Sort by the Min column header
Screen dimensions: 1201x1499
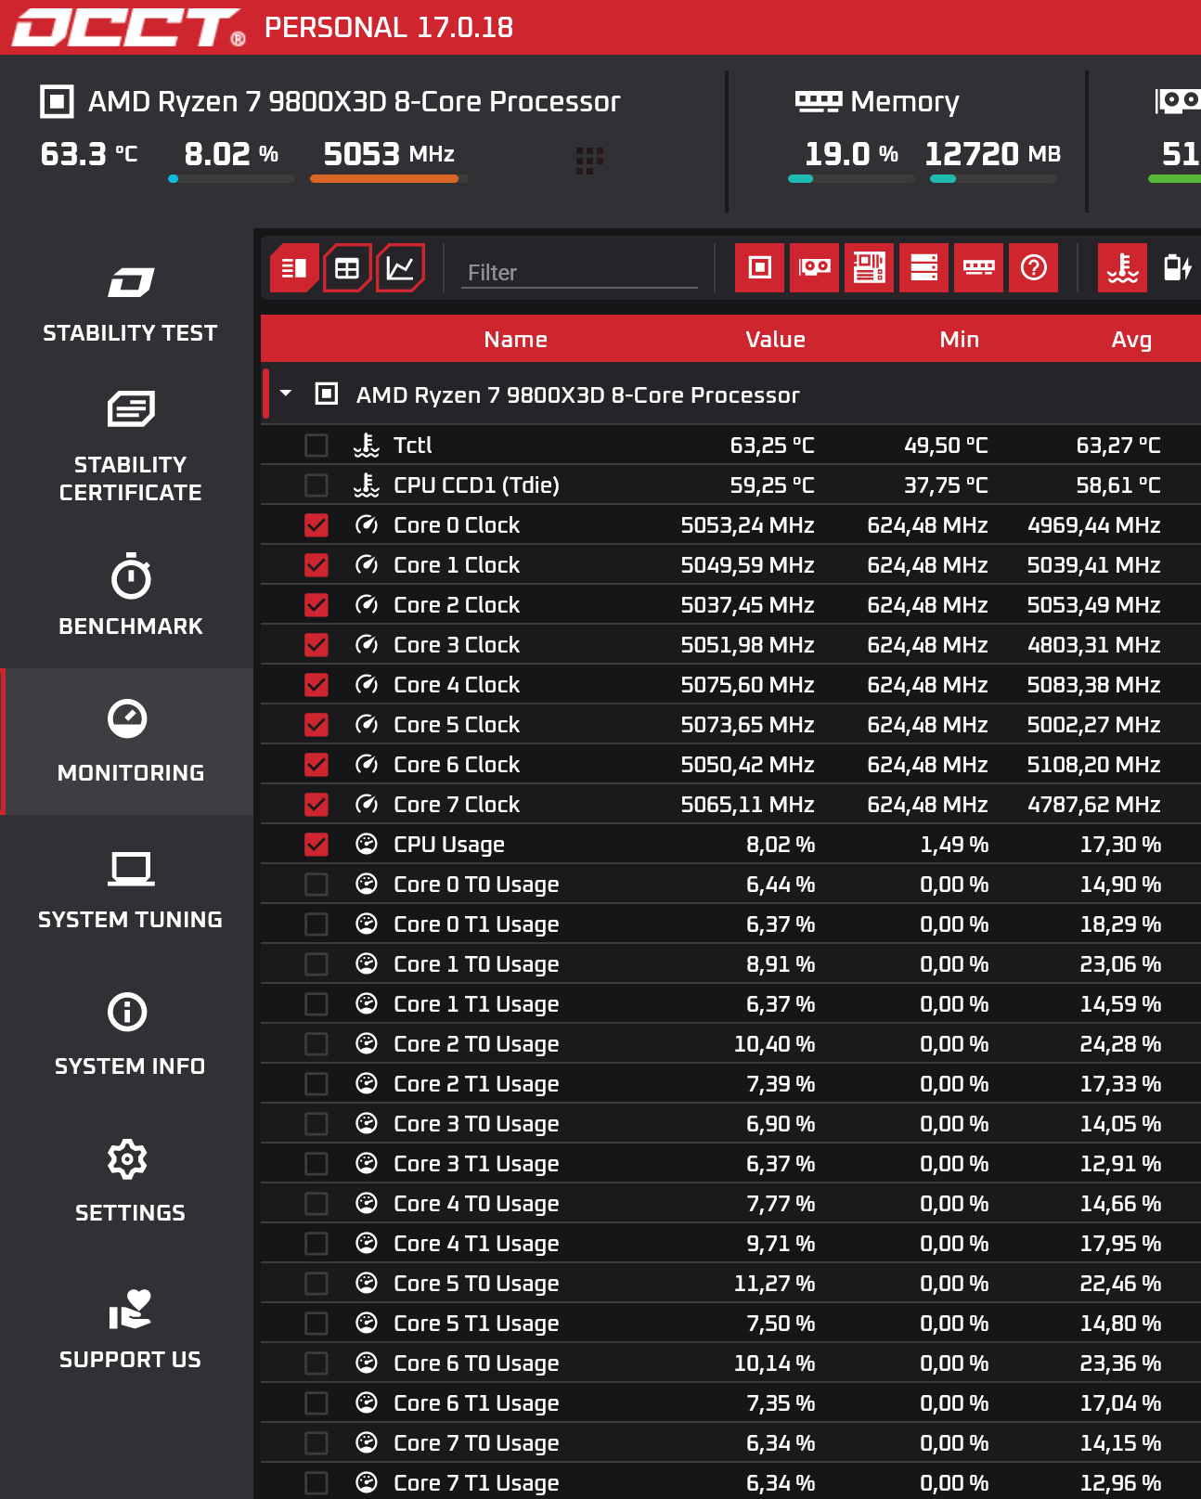(x=959, y=340)
